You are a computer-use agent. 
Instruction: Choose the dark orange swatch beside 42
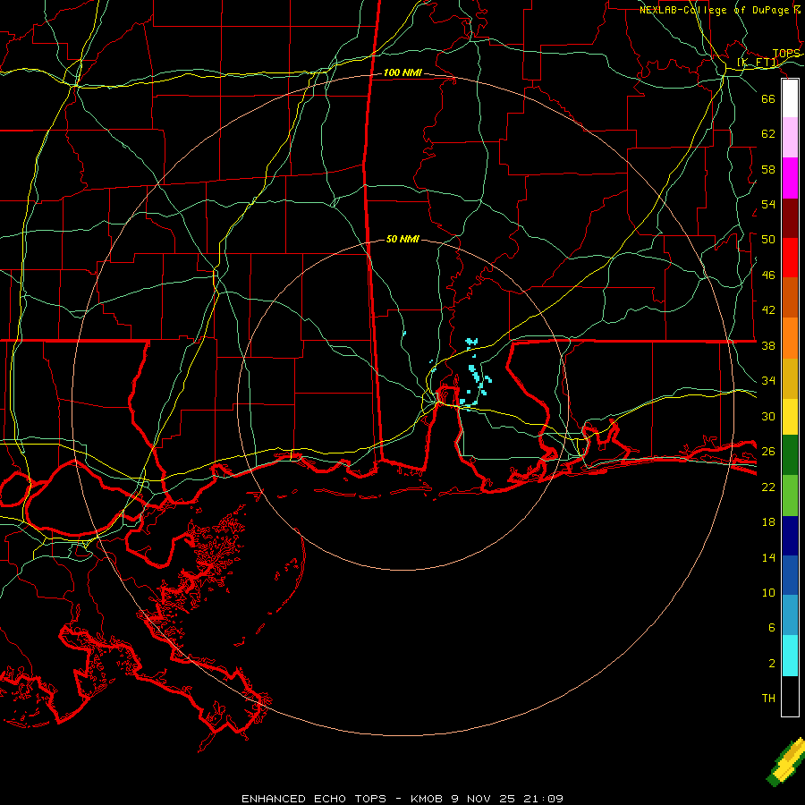coord(790,298)
